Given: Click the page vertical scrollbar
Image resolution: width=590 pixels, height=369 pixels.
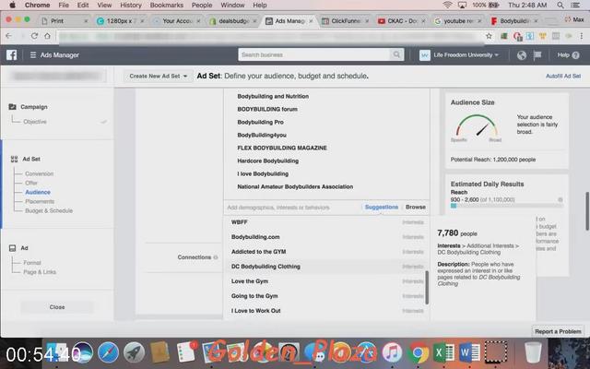Looking at the screenshot, I should click(x=587, y=211).
